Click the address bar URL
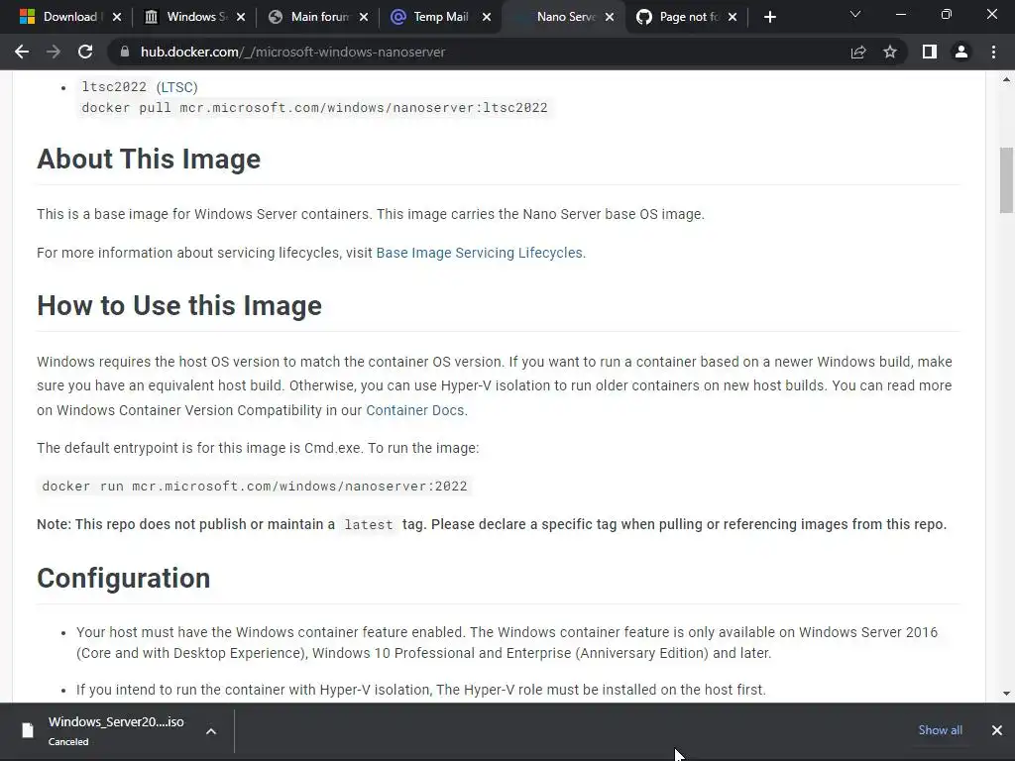Viewport: 1015px width, 761px height. [292, 52]
